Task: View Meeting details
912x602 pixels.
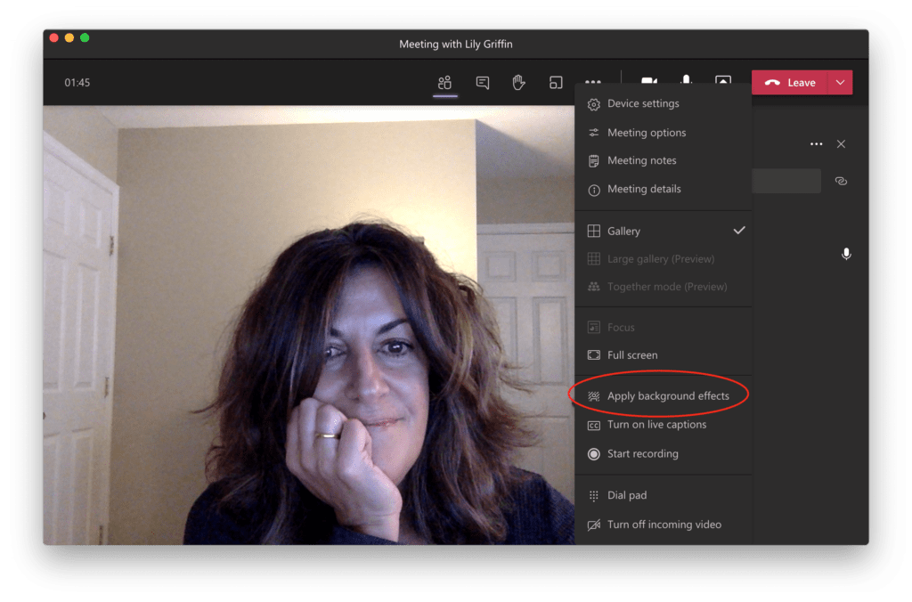Action: coord(663,189)
